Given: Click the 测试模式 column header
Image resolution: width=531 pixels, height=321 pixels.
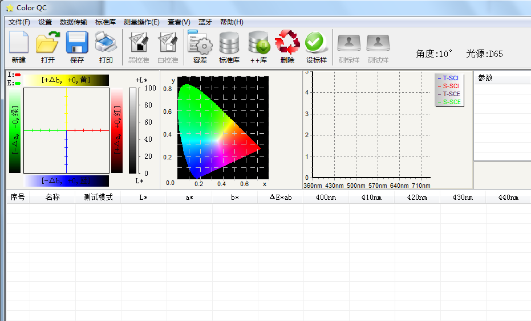Looking at the screenshot, I should (98, 197).
